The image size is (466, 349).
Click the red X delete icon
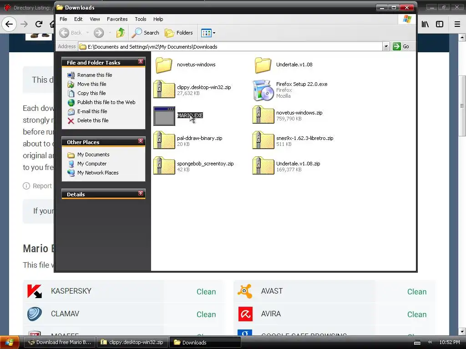[x=71, y=121]
